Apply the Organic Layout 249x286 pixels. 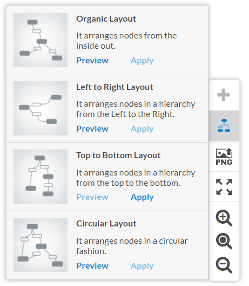pyautogui.click(x=142, y=61)
